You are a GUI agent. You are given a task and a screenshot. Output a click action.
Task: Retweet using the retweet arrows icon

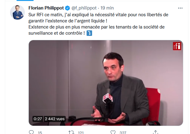pos(71,132)
